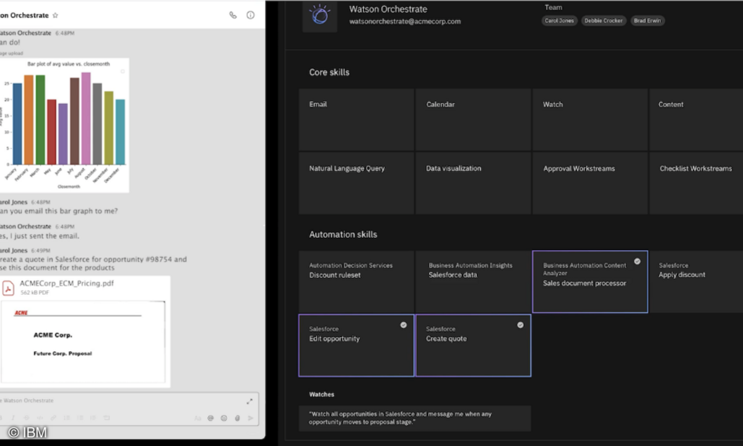The image size is (743, 446).
Task: Open the Data visualization skill
Action: (x=473, y=183)
